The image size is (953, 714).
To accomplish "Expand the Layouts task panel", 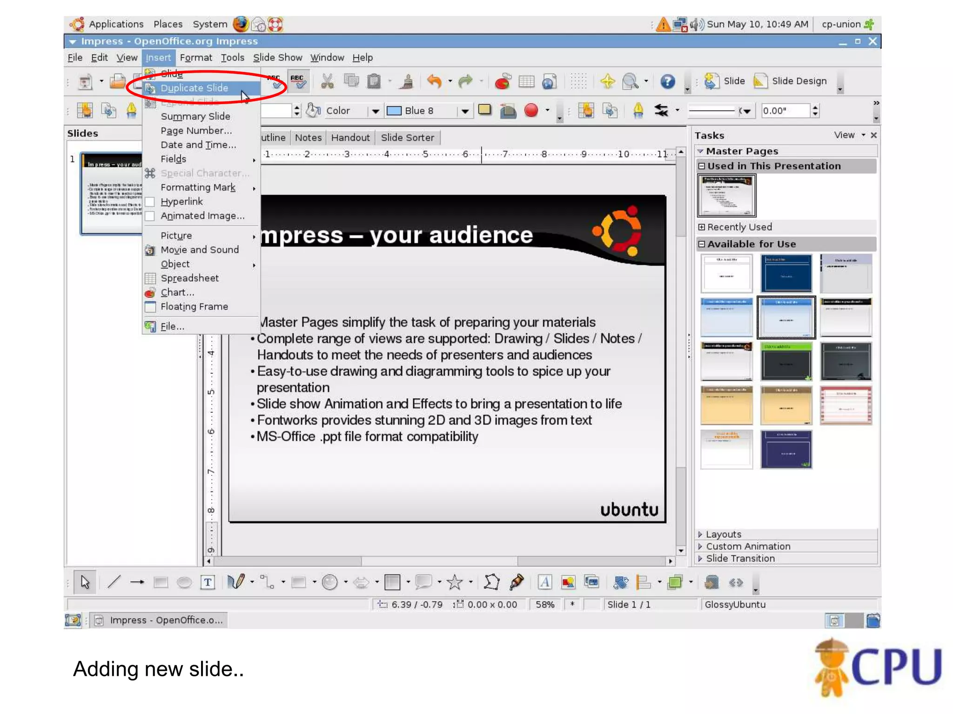I will coord(723,534).
